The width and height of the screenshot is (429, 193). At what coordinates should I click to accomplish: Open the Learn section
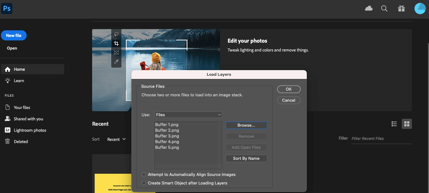pyautogui.click(x=18, y=81)
